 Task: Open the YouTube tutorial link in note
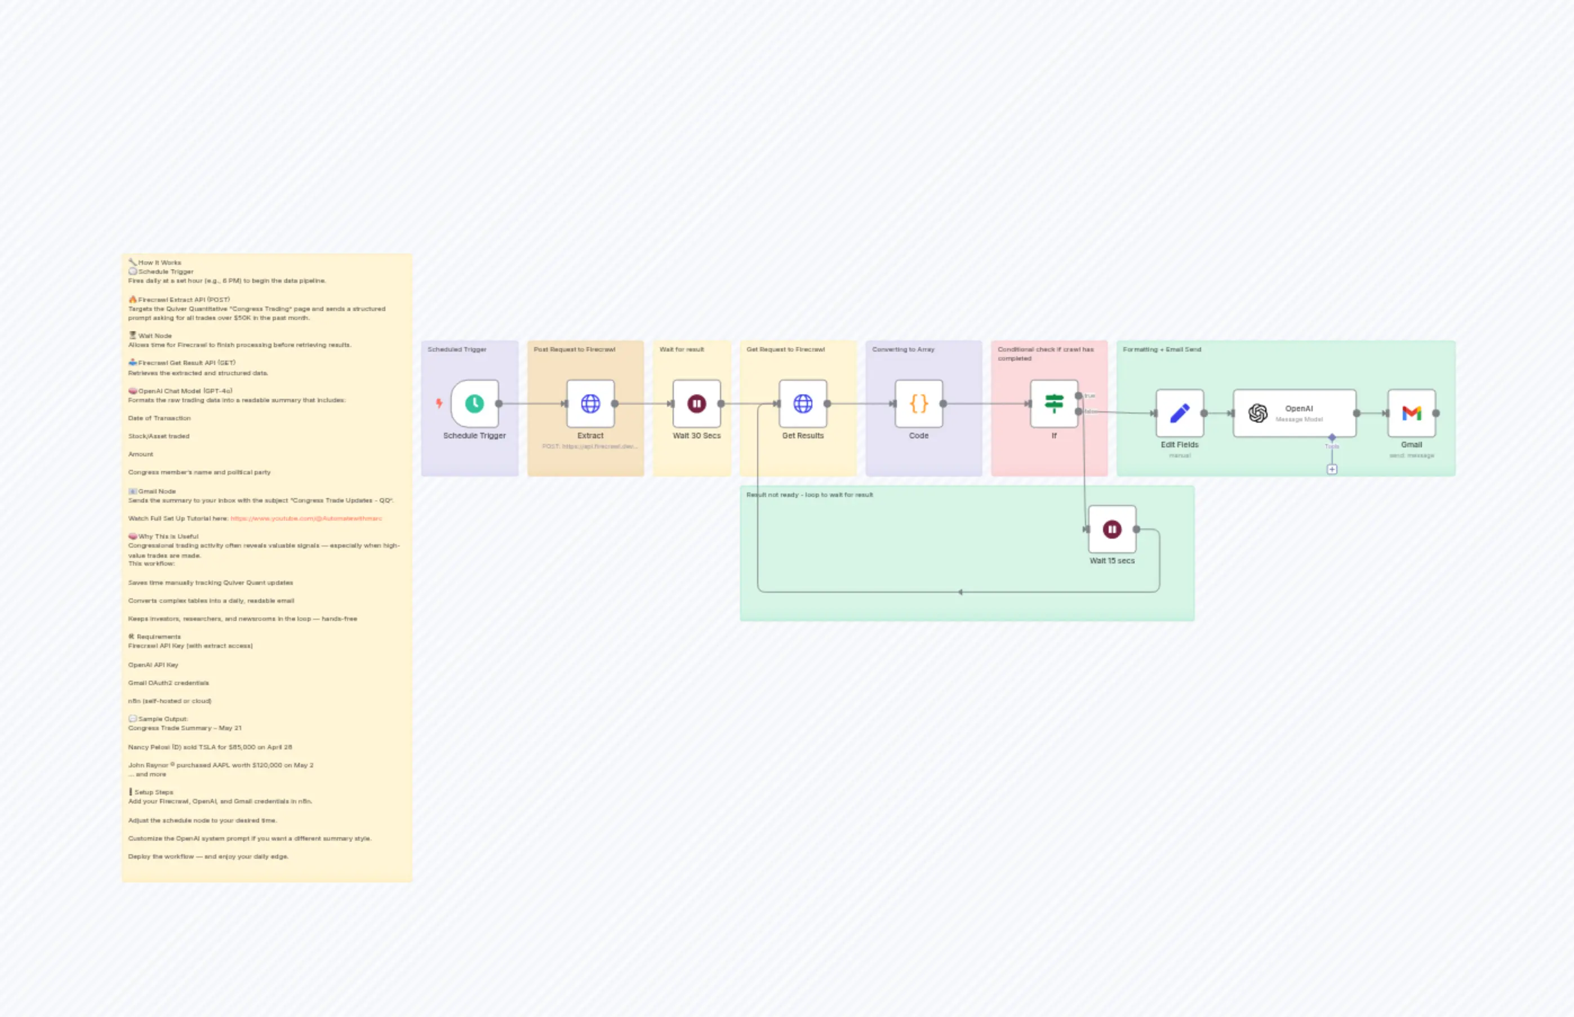(306, 518)
